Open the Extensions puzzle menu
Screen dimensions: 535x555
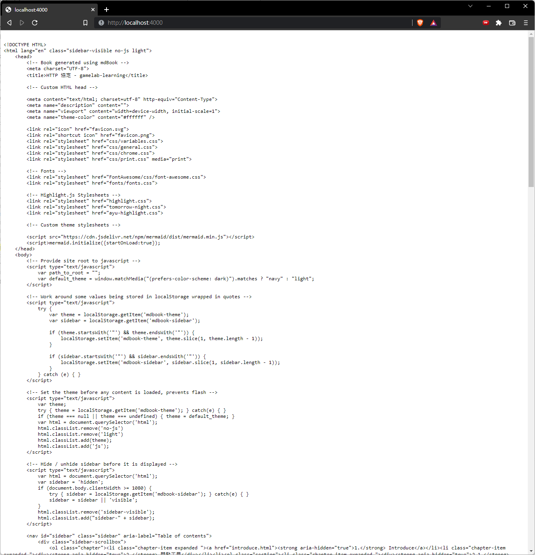tap(499, 23)
